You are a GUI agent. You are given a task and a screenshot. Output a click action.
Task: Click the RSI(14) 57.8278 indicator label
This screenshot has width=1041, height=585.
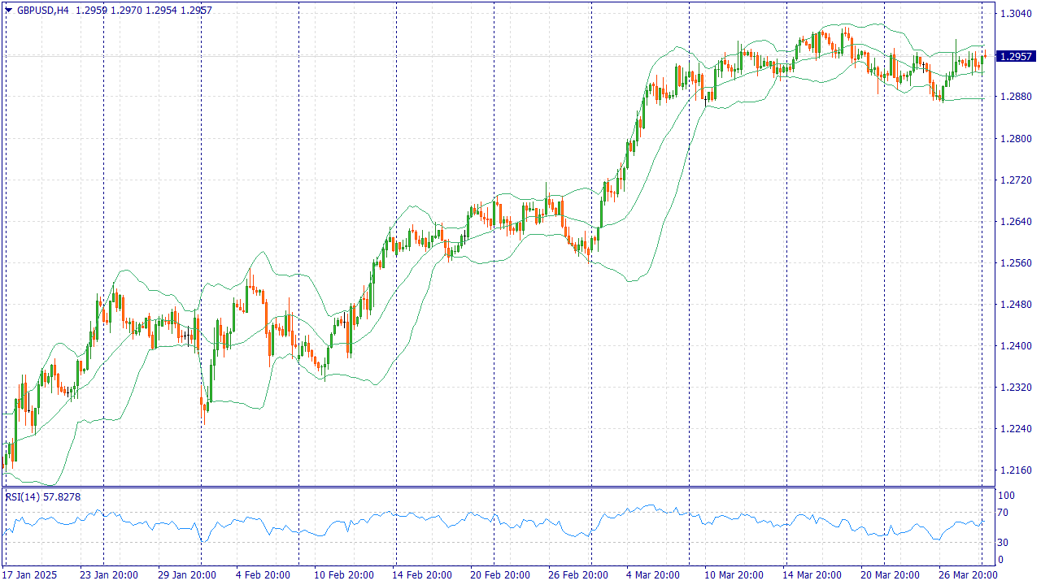pos(42,496)
